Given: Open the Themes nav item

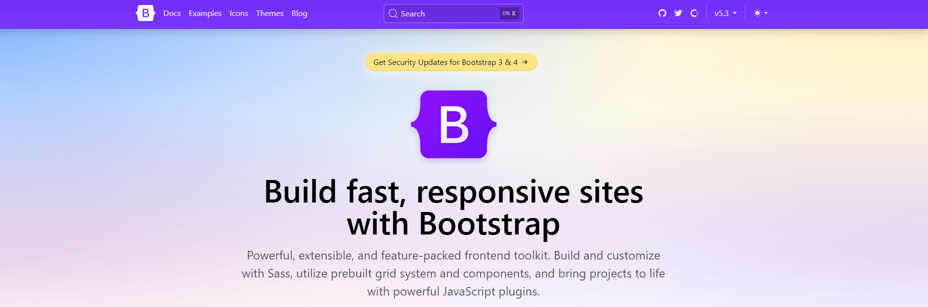Looking at the screenshot, I should 270,13.
